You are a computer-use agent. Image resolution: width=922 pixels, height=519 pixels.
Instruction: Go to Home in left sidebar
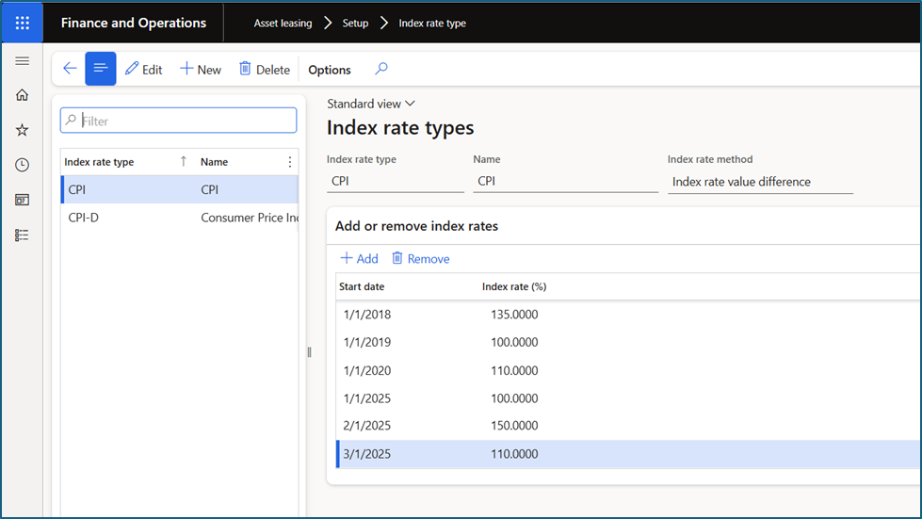(x=23, y=95)
